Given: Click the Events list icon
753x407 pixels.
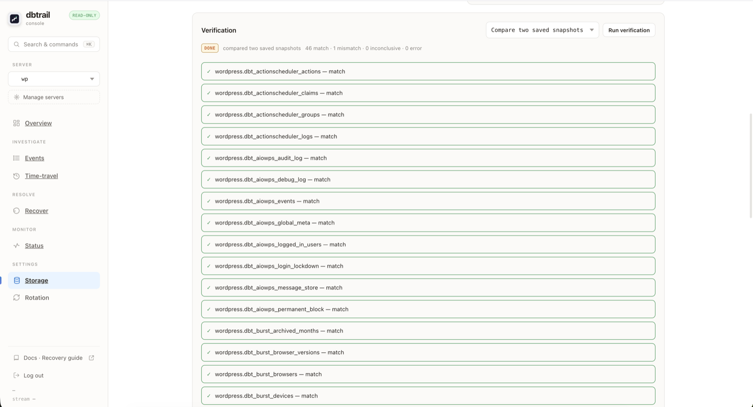Looking at the screenshot, I should 16,158.
